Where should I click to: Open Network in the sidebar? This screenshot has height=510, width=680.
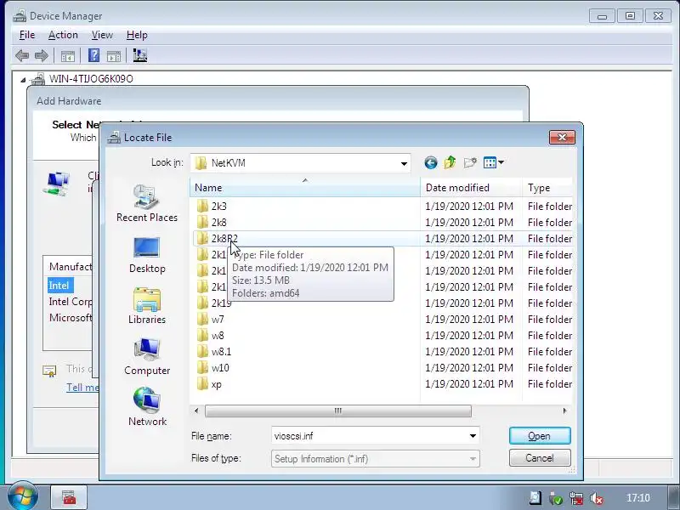click(x=147, y=407)
